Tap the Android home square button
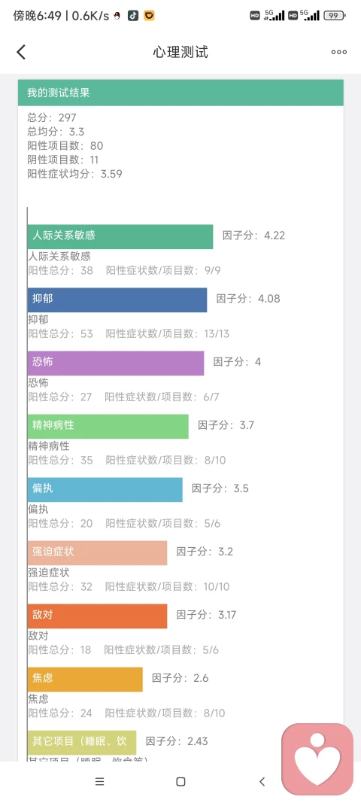Screen dimensions: 361x803 tap(180, 781)
